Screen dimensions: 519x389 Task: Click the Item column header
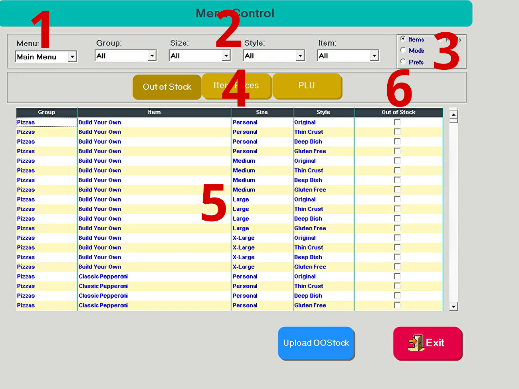(x=155, y=112)
